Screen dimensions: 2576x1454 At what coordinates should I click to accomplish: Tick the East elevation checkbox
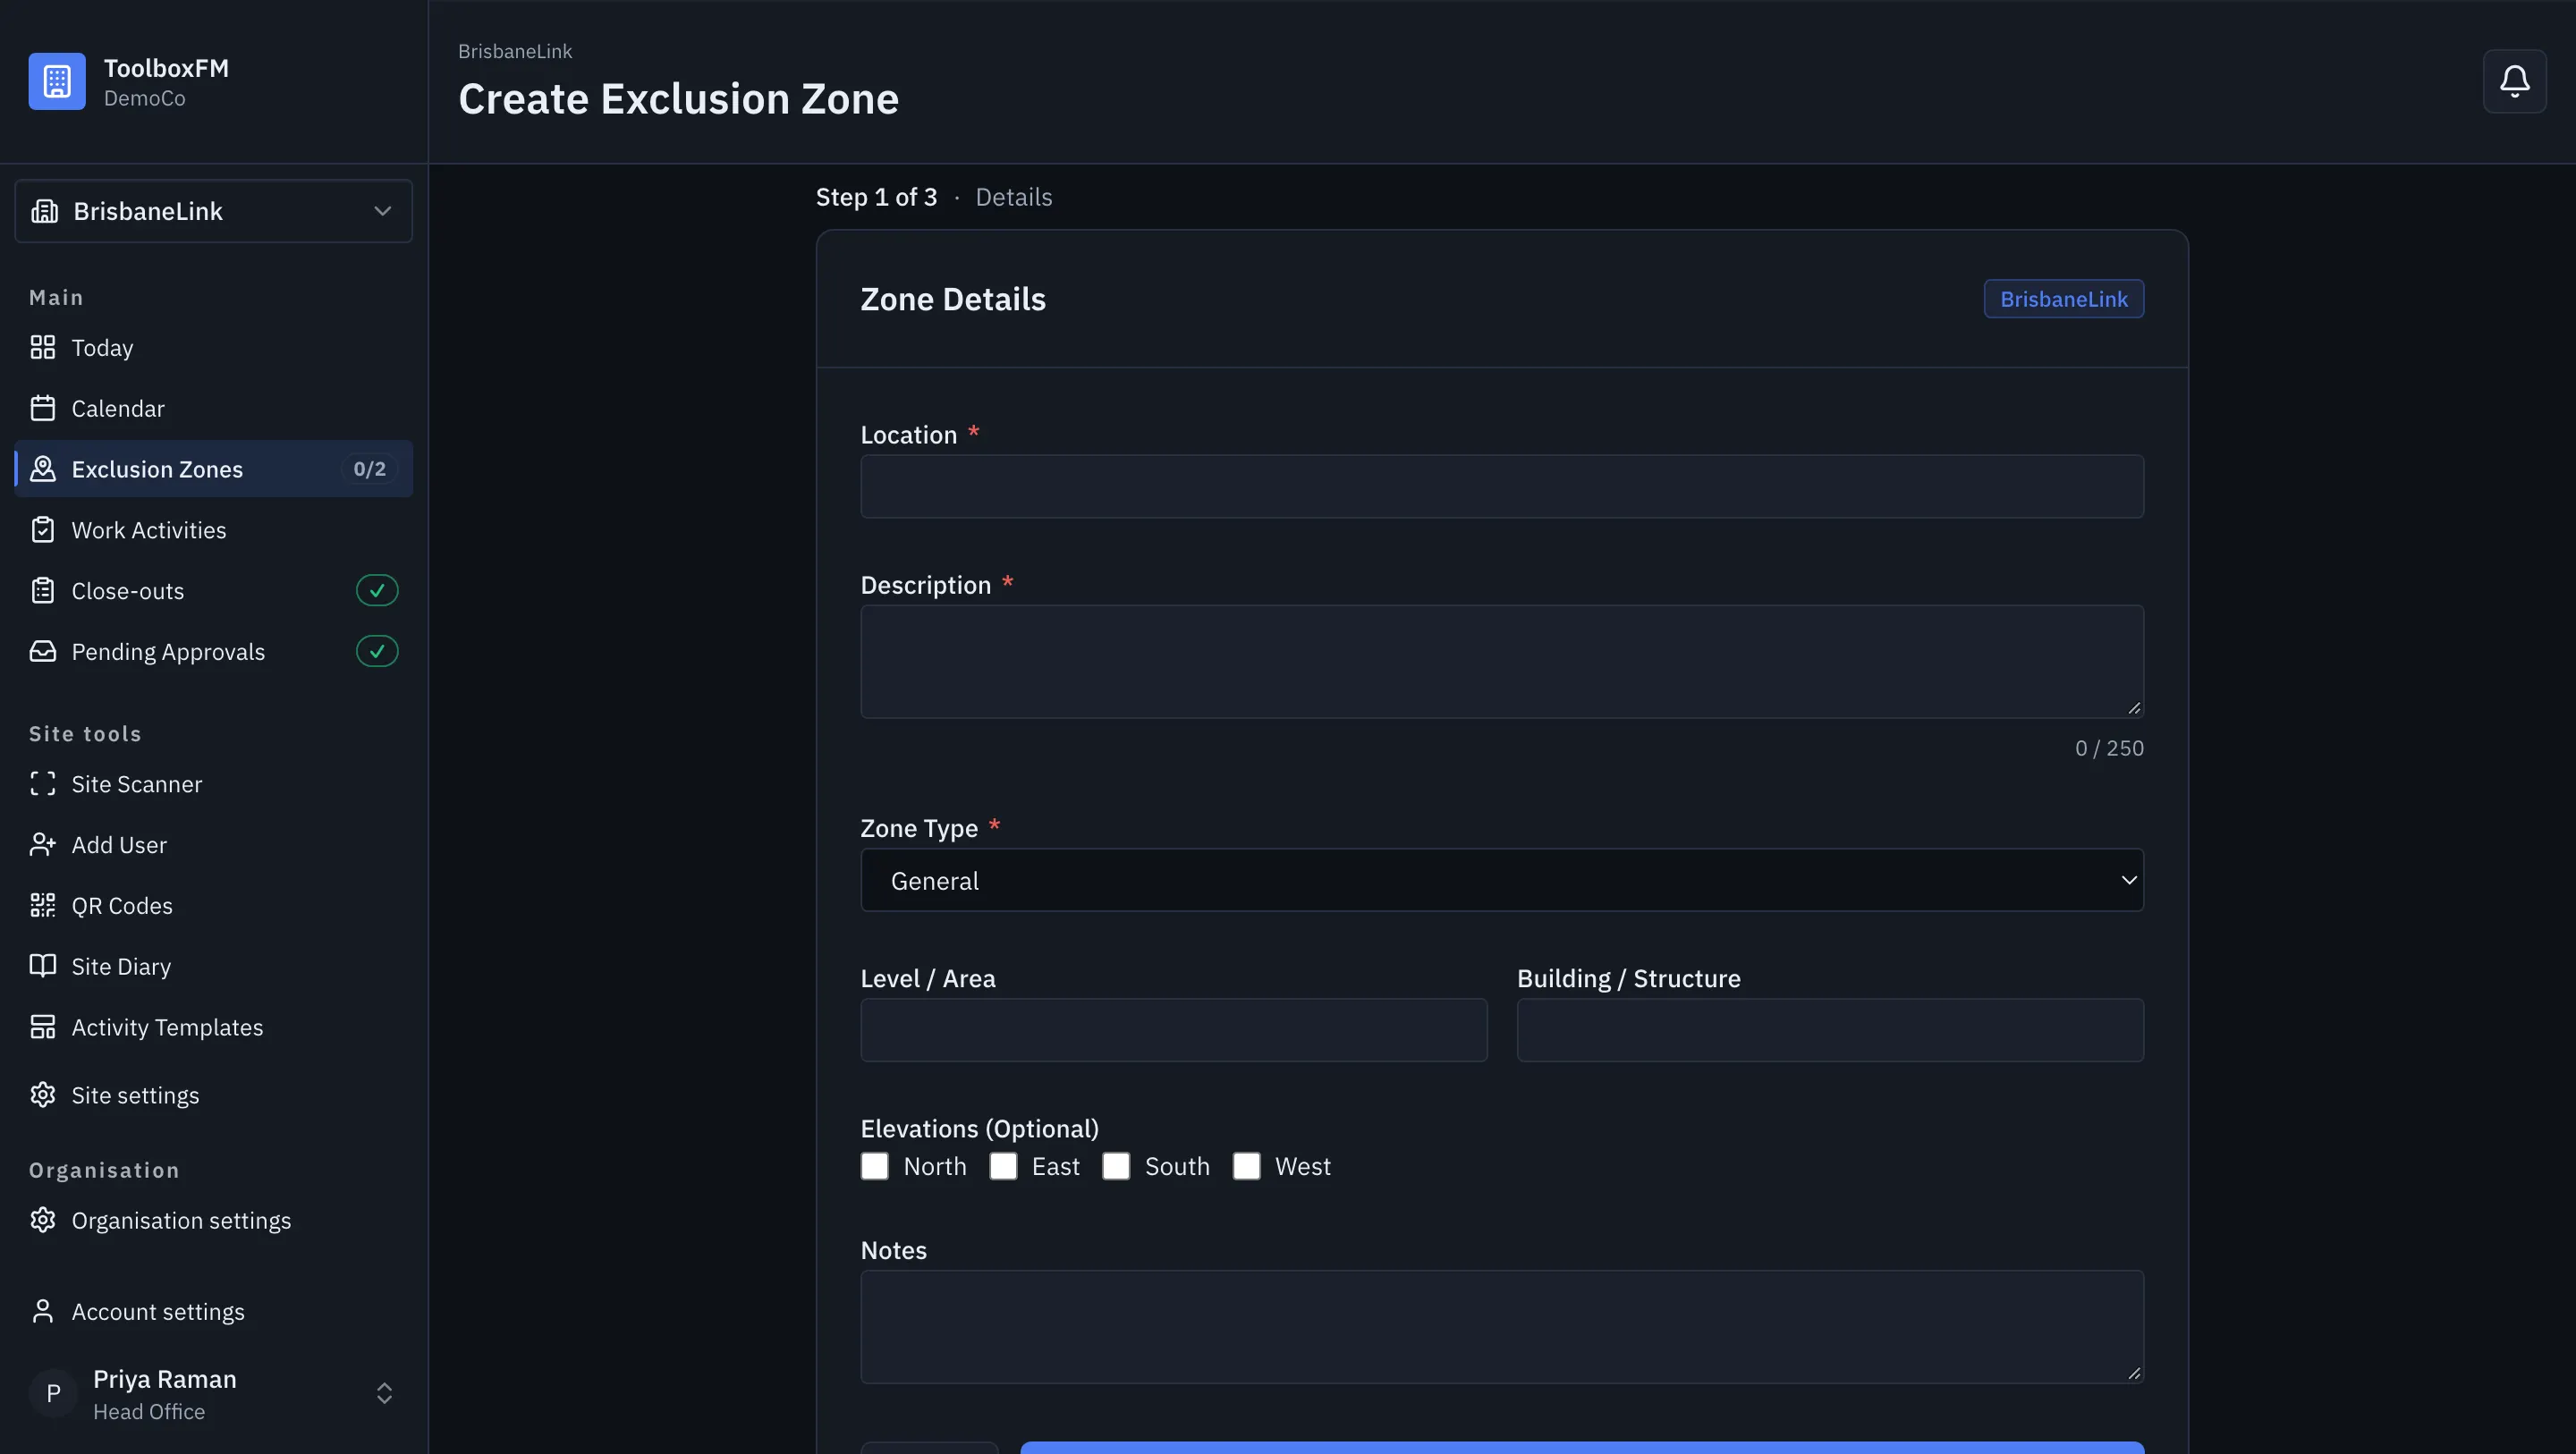1003,1166
